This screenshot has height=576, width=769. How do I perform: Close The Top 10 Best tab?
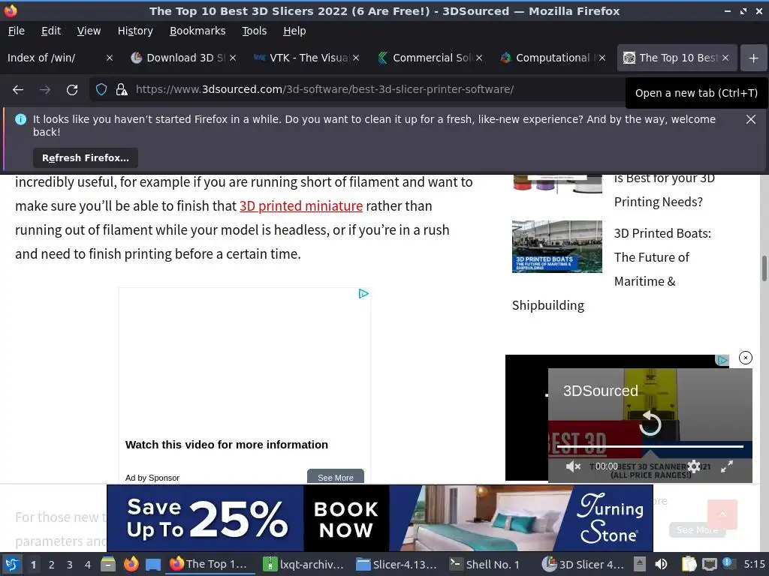725,58
